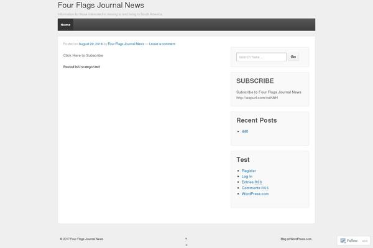Screen dimensions: 373x248
Task: Open the Comments RSS feed link
Action: click(x=255, y=188)
